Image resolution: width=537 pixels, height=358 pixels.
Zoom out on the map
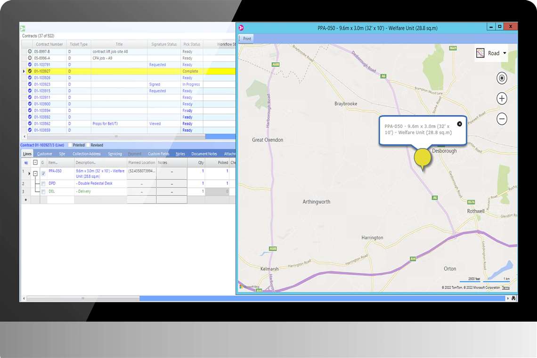tap(501, 119)
